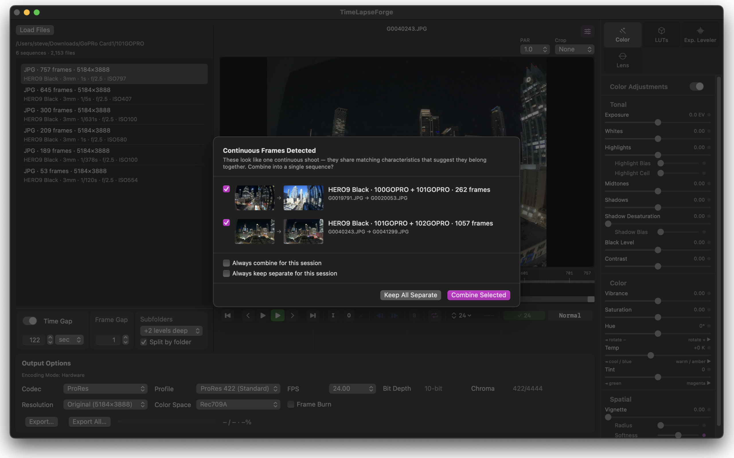
Task: Open the playback 24 fps selector
Action: (x=461, y=315)
